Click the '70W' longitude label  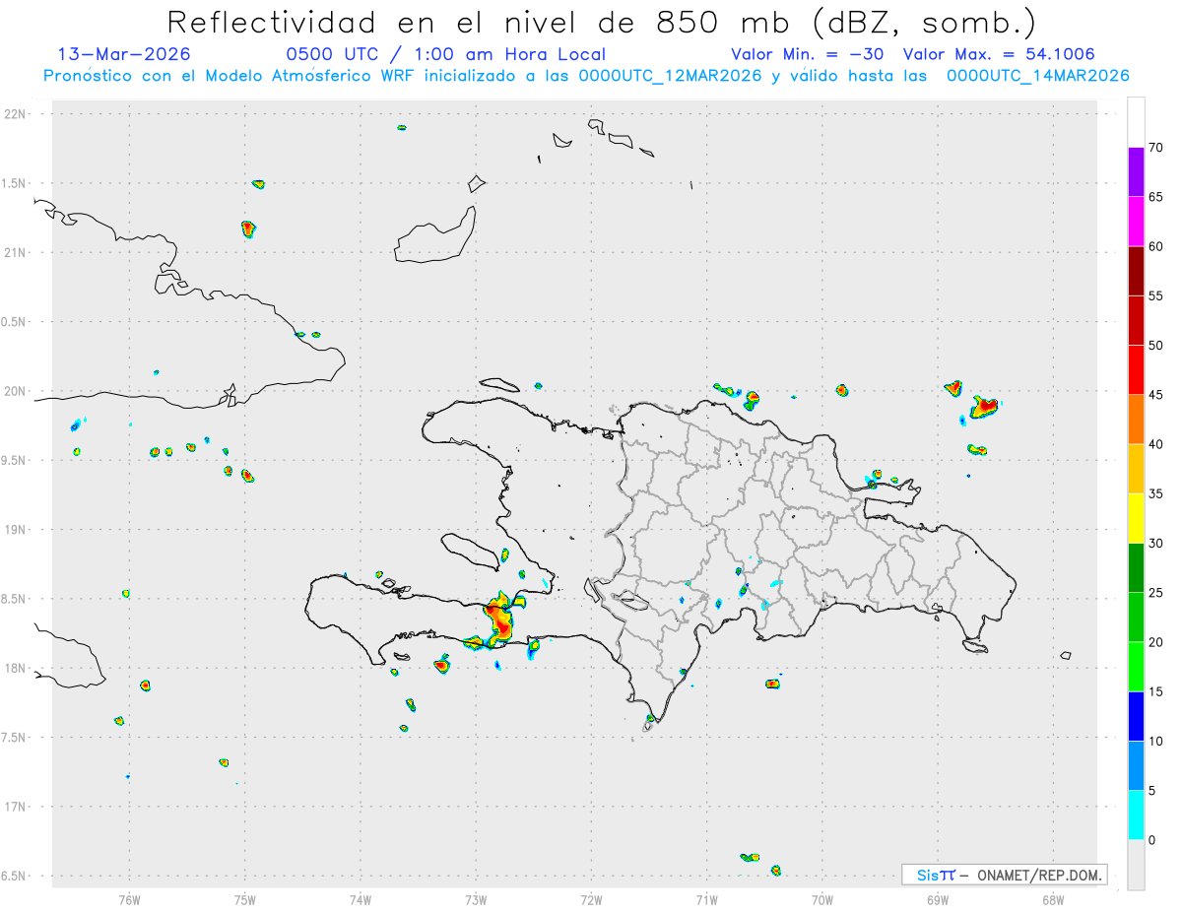[x=822, y=900]
